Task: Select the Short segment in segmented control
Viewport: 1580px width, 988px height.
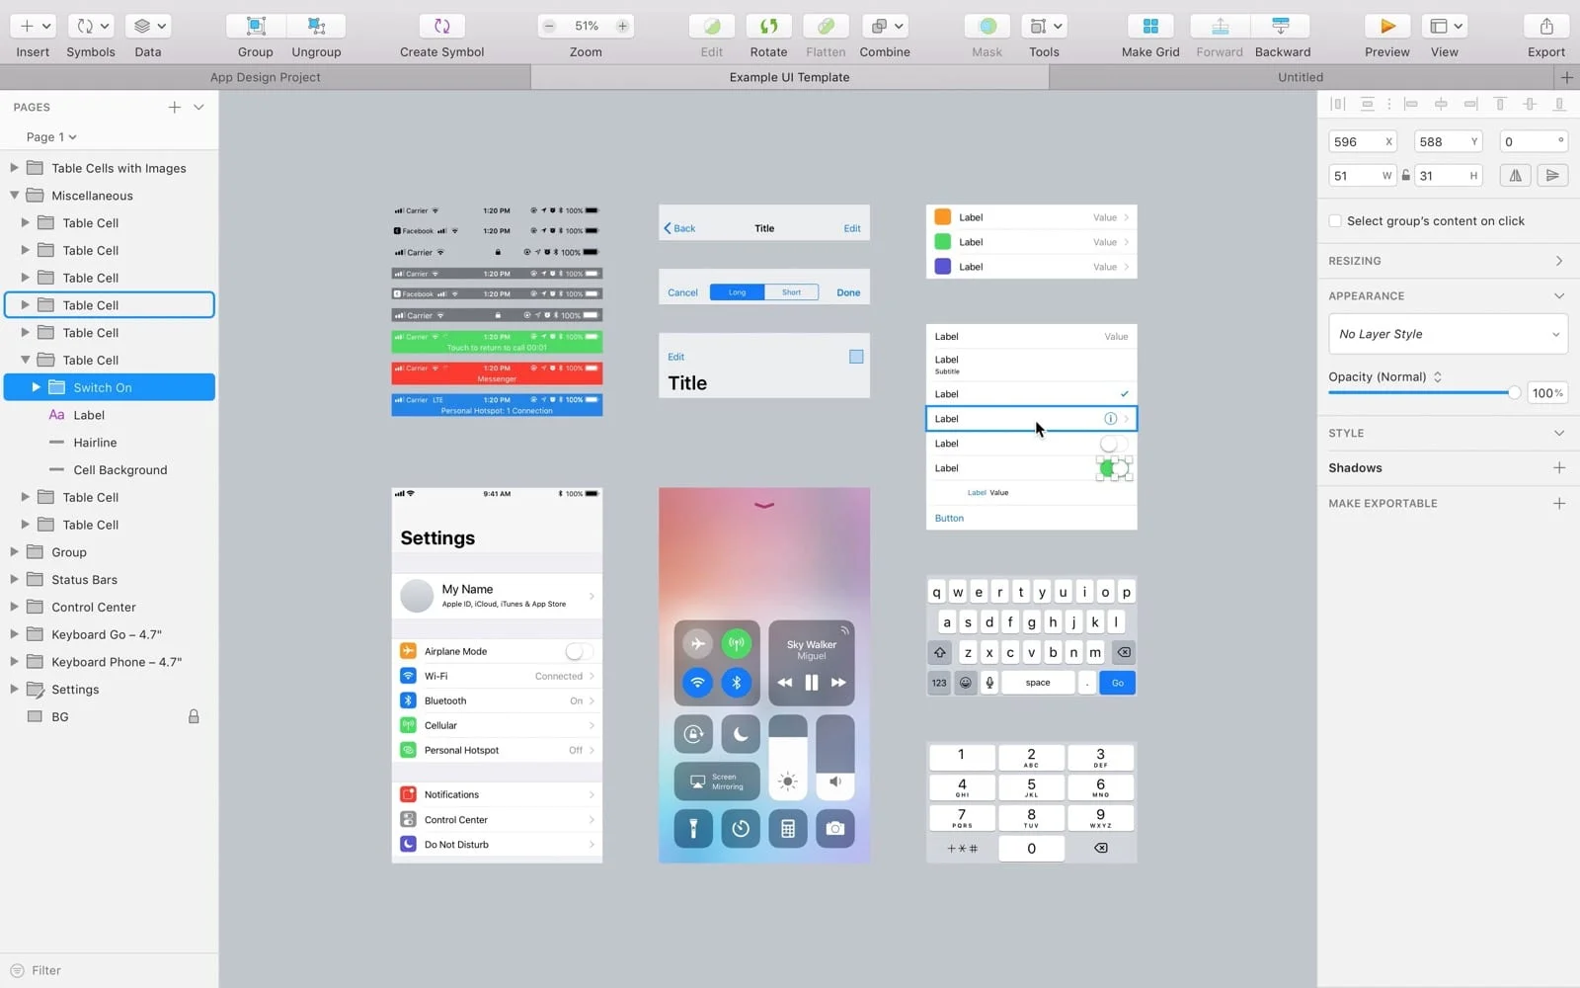Action: pos(792,292)
